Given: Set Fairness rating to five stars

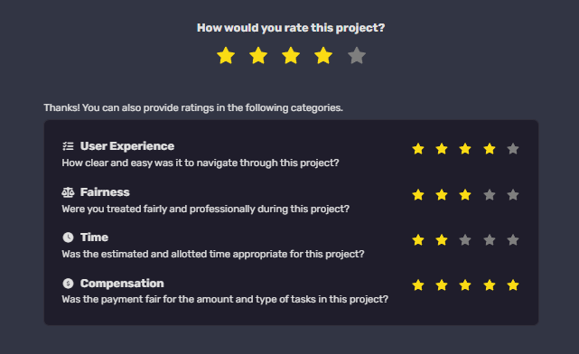Looking at the screenshot, I should tap(513, 194).
